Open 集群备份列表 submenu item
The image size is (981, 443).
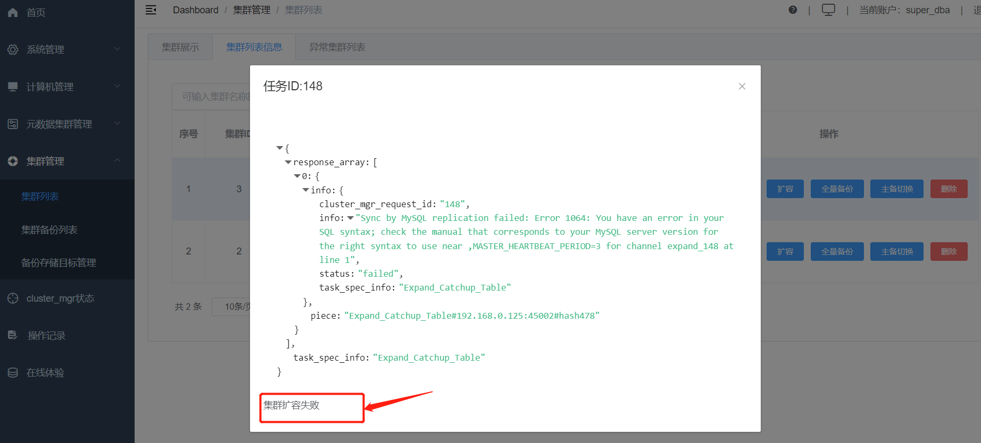[49, 229]
